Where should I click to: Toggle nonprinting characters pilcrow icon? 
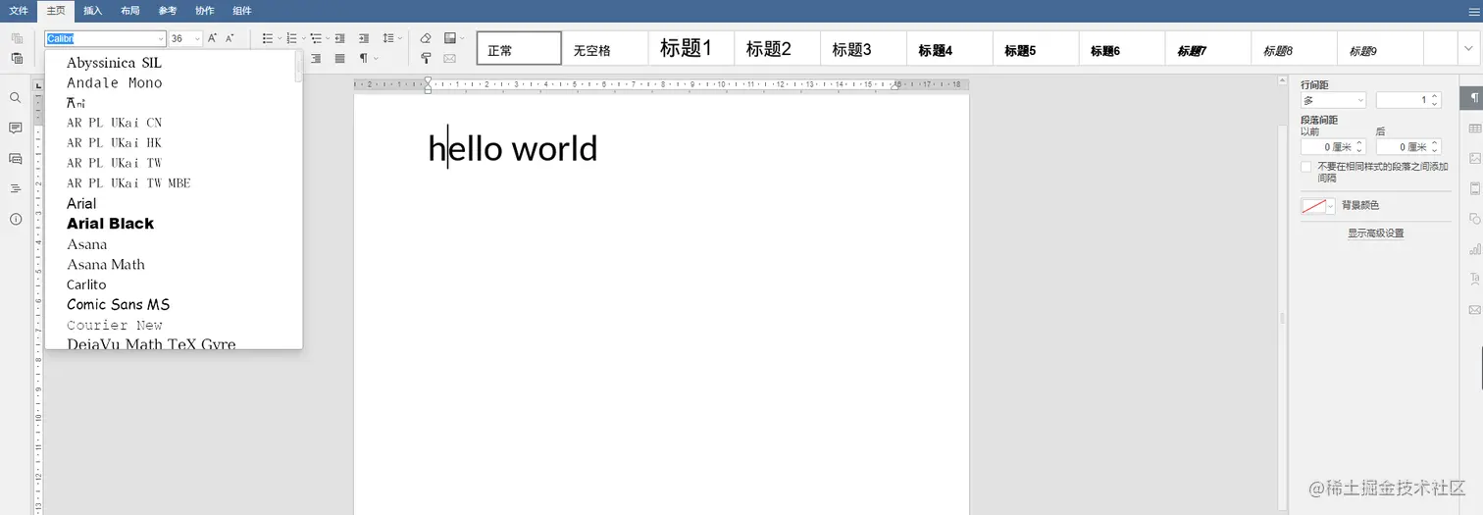[364, 59]
